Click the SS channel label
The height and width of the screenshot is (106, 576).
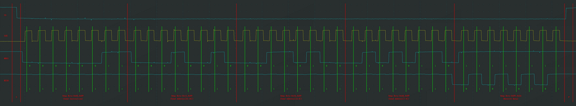pyautogui.click(x=5, y=15)
